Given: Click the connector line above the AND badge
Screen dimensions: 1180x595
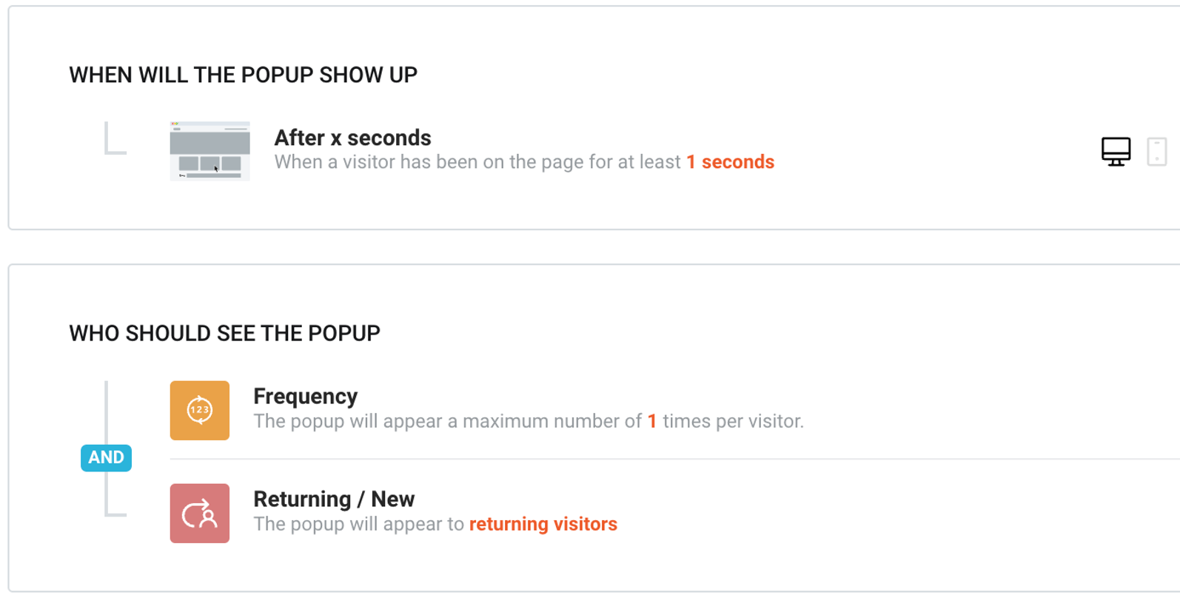Looking at the screenshot, I should coord(107,412).
